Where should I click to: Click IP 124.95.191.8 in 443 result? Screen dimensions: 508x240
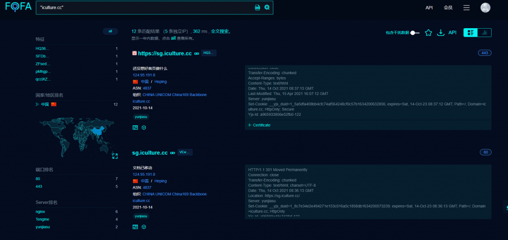[144, 75]
